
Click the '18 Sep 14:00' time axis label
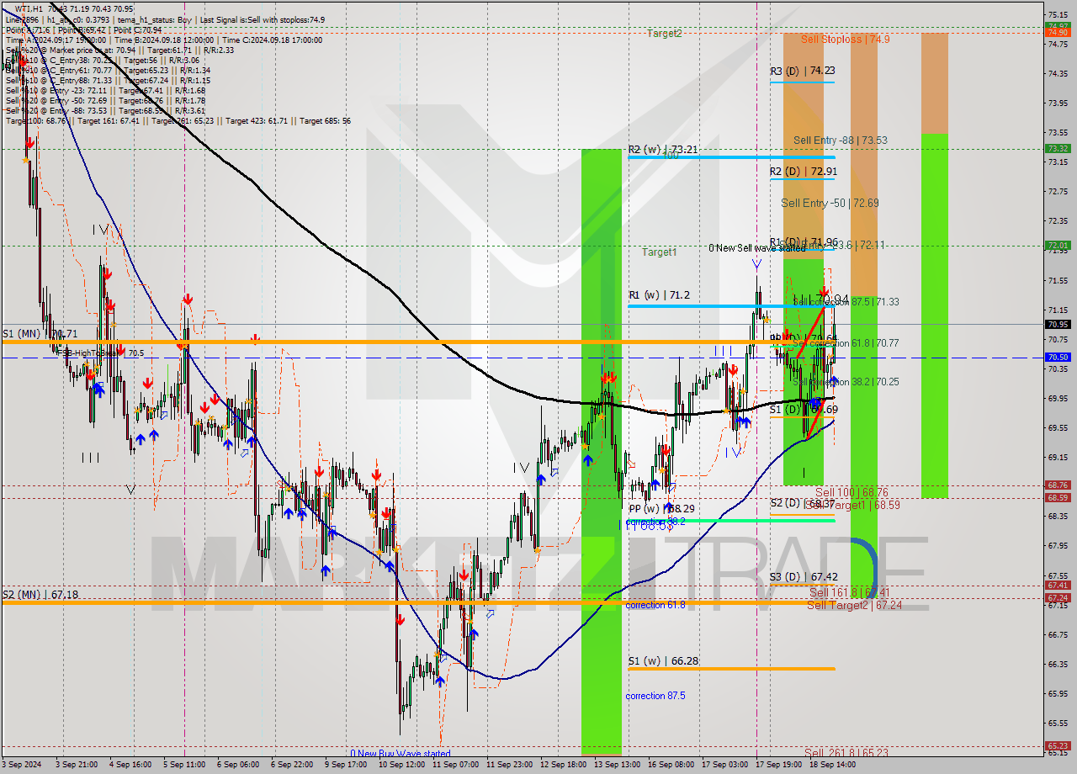coord(833,766)
